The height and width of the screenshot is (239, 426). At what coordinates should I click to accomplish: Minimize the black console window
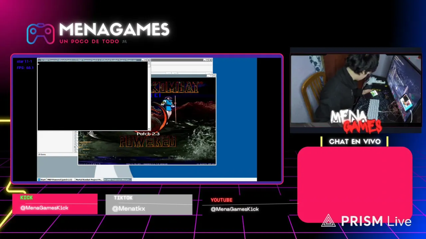pos(142,60)
